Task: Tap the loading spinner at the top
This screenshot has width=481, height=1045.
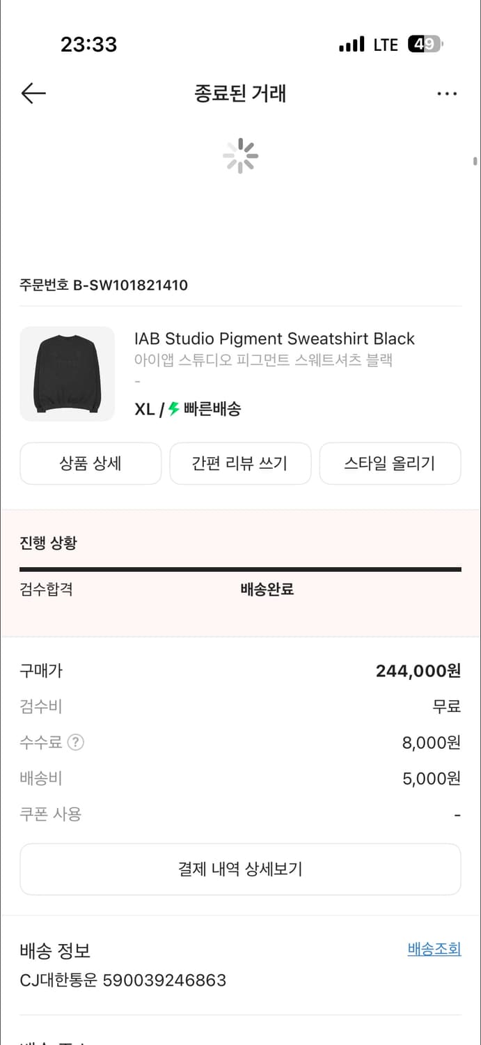Action: pos(240,156)
